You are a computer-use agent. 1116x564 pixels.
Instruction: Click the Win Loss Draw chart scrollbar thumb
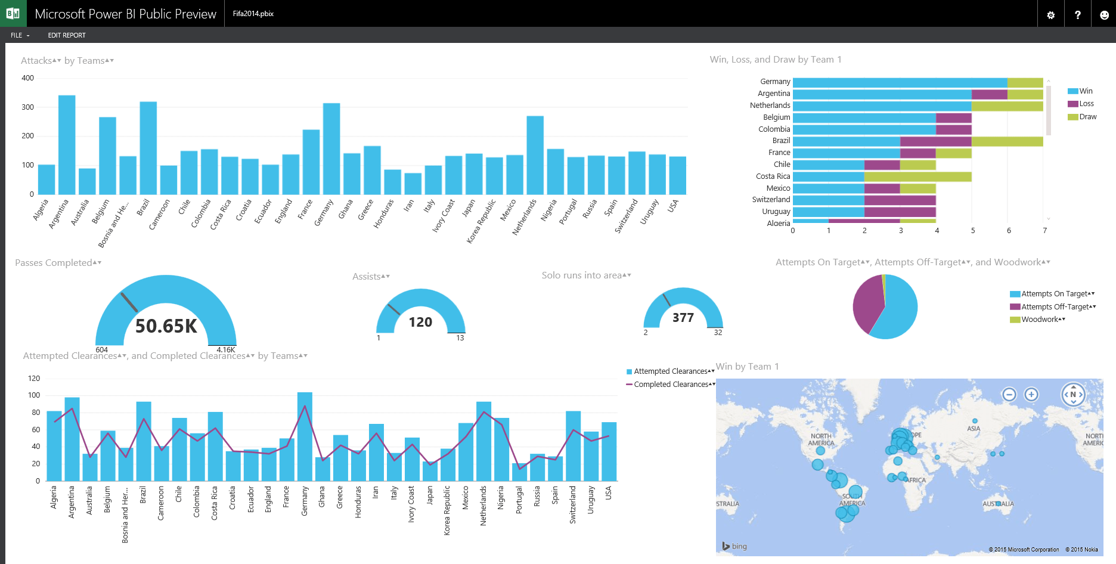click(1049, 110)
